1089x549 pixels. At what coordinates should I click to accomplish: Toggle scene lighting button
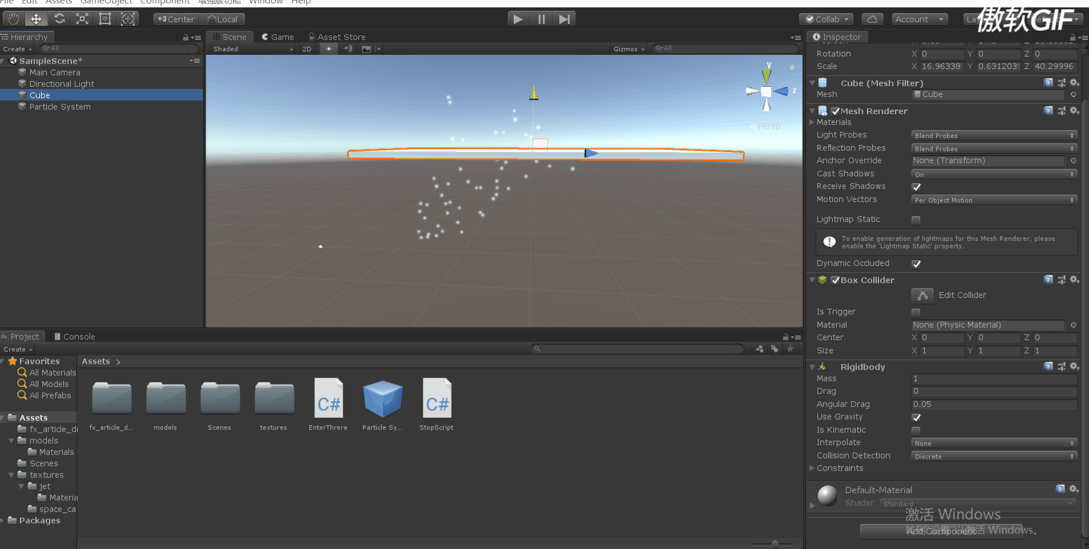click(329, 49)
